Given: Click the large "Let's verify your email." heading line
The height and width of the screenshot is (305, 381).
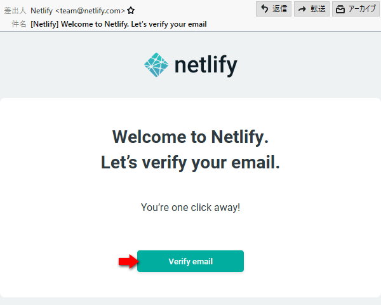Looking at the screenshot, I should [x=190, y=162].
